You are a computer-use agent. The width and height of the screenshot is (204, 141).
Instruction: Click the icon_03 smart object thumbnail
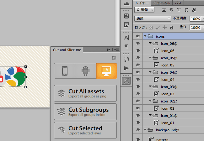156,94
